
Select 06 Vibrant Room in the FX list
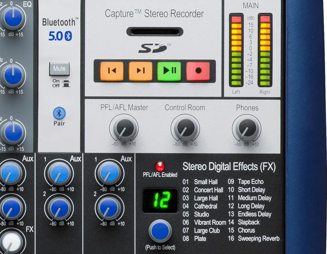coord(204,223)
